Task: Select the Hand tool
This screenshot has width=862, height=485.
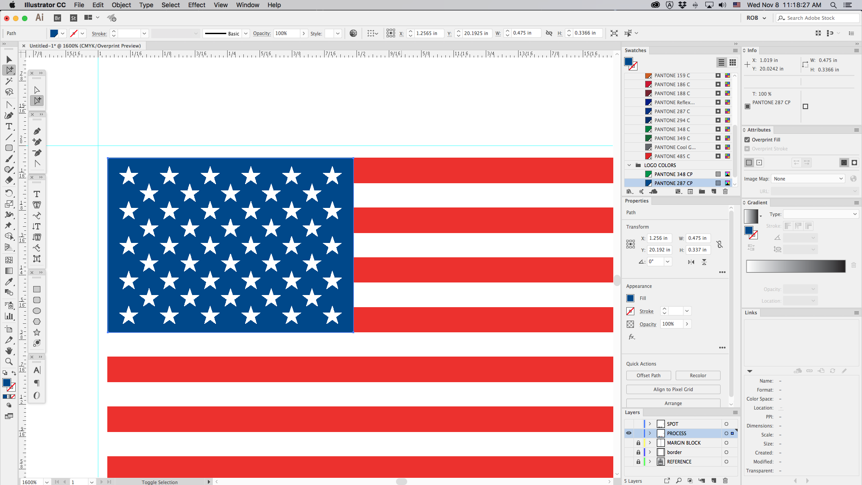Action: tap(9, 351)
